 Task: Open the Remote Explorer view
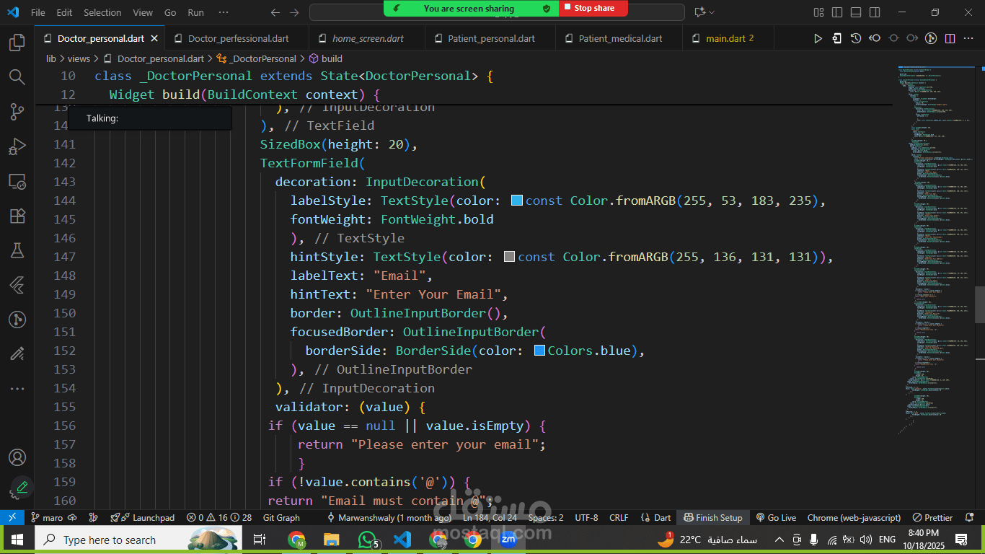[x=17, y=181]
